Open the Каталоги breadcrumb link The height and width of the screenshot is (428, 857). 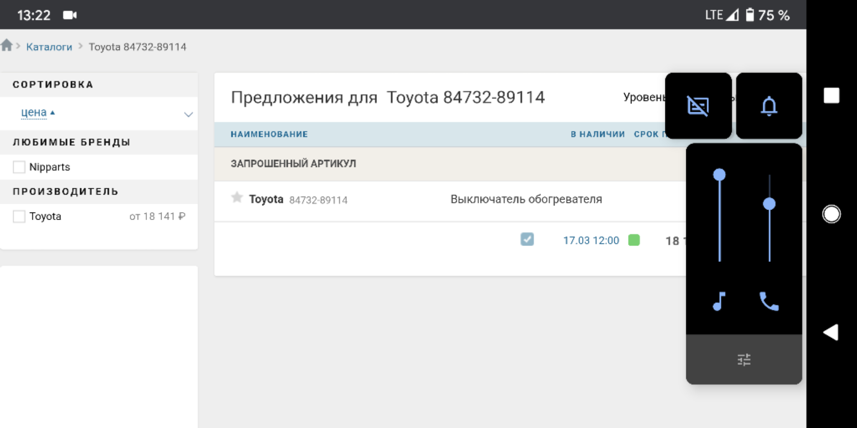49,47
